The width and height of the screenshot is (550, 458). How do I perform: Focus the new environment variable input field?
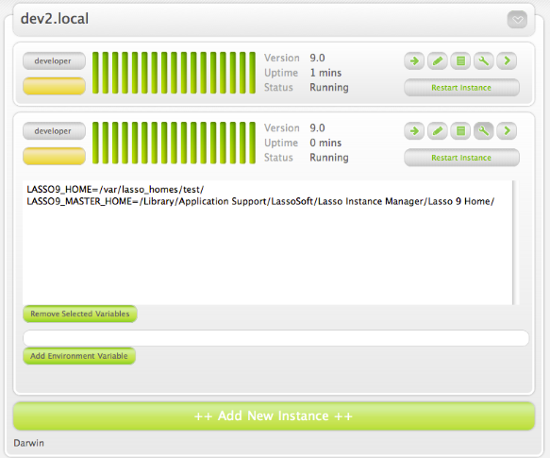click(x=276, y=338)
